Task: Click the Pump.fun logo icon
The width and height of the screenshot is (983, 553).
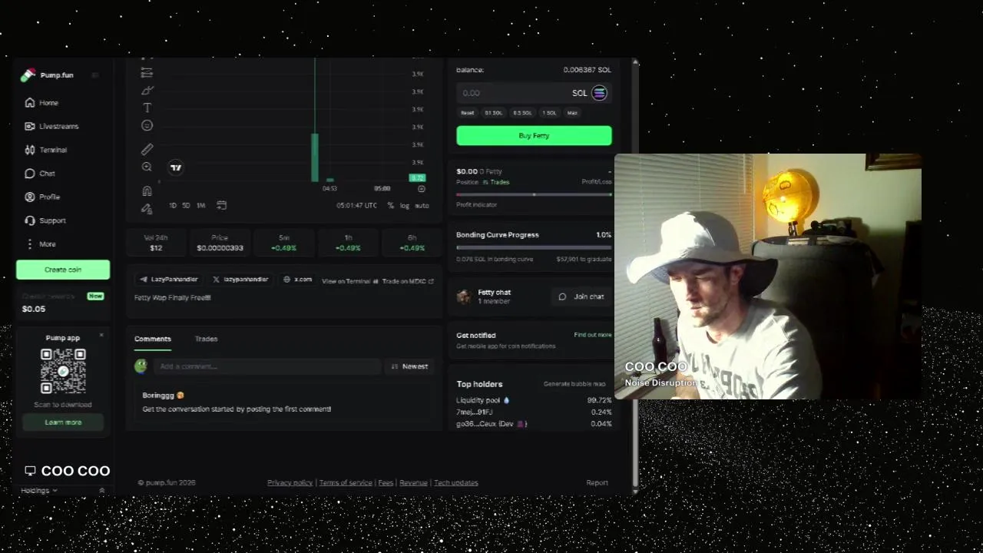Action: pos(28,75)
